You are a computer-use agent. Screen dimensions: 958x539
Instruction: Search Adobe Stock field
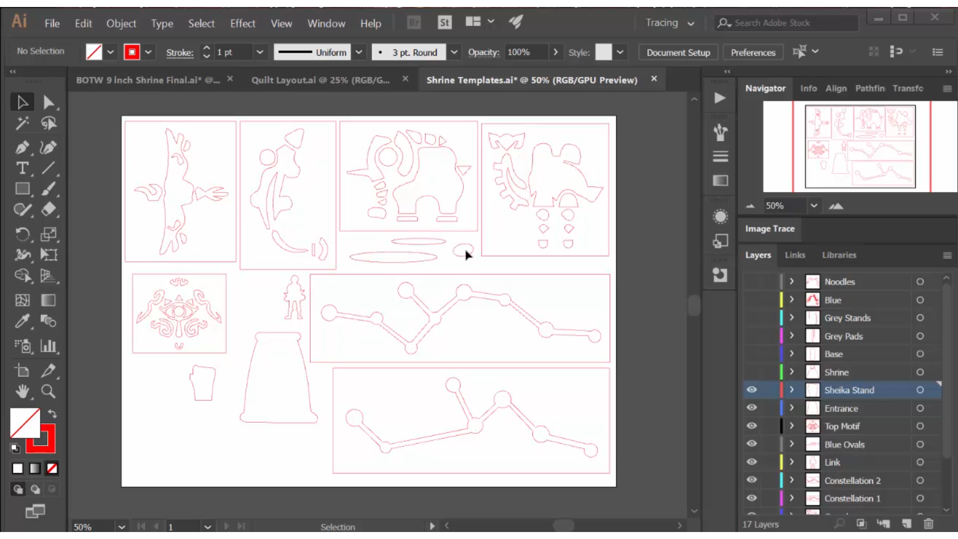point(787,23)
